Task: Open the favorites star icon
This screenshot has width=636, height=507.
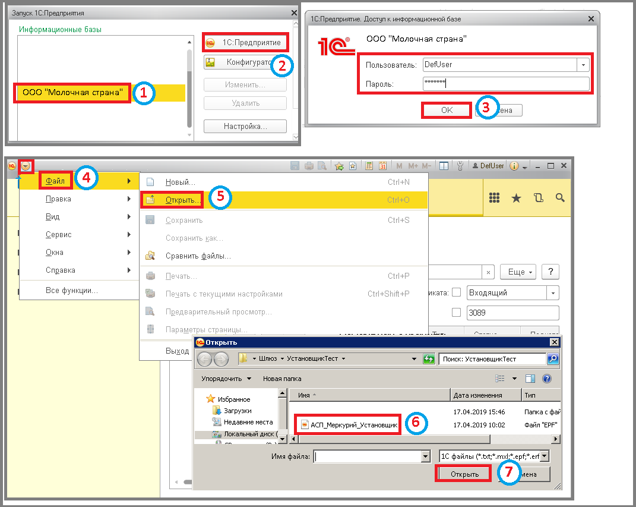Action: tap(516, 198)
